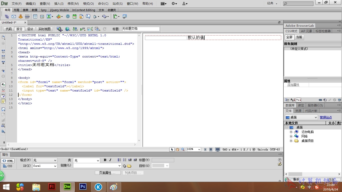Viewport: 342px width, 192px height.
Task: Open the tag chooser icon
Action: (125, 16)
